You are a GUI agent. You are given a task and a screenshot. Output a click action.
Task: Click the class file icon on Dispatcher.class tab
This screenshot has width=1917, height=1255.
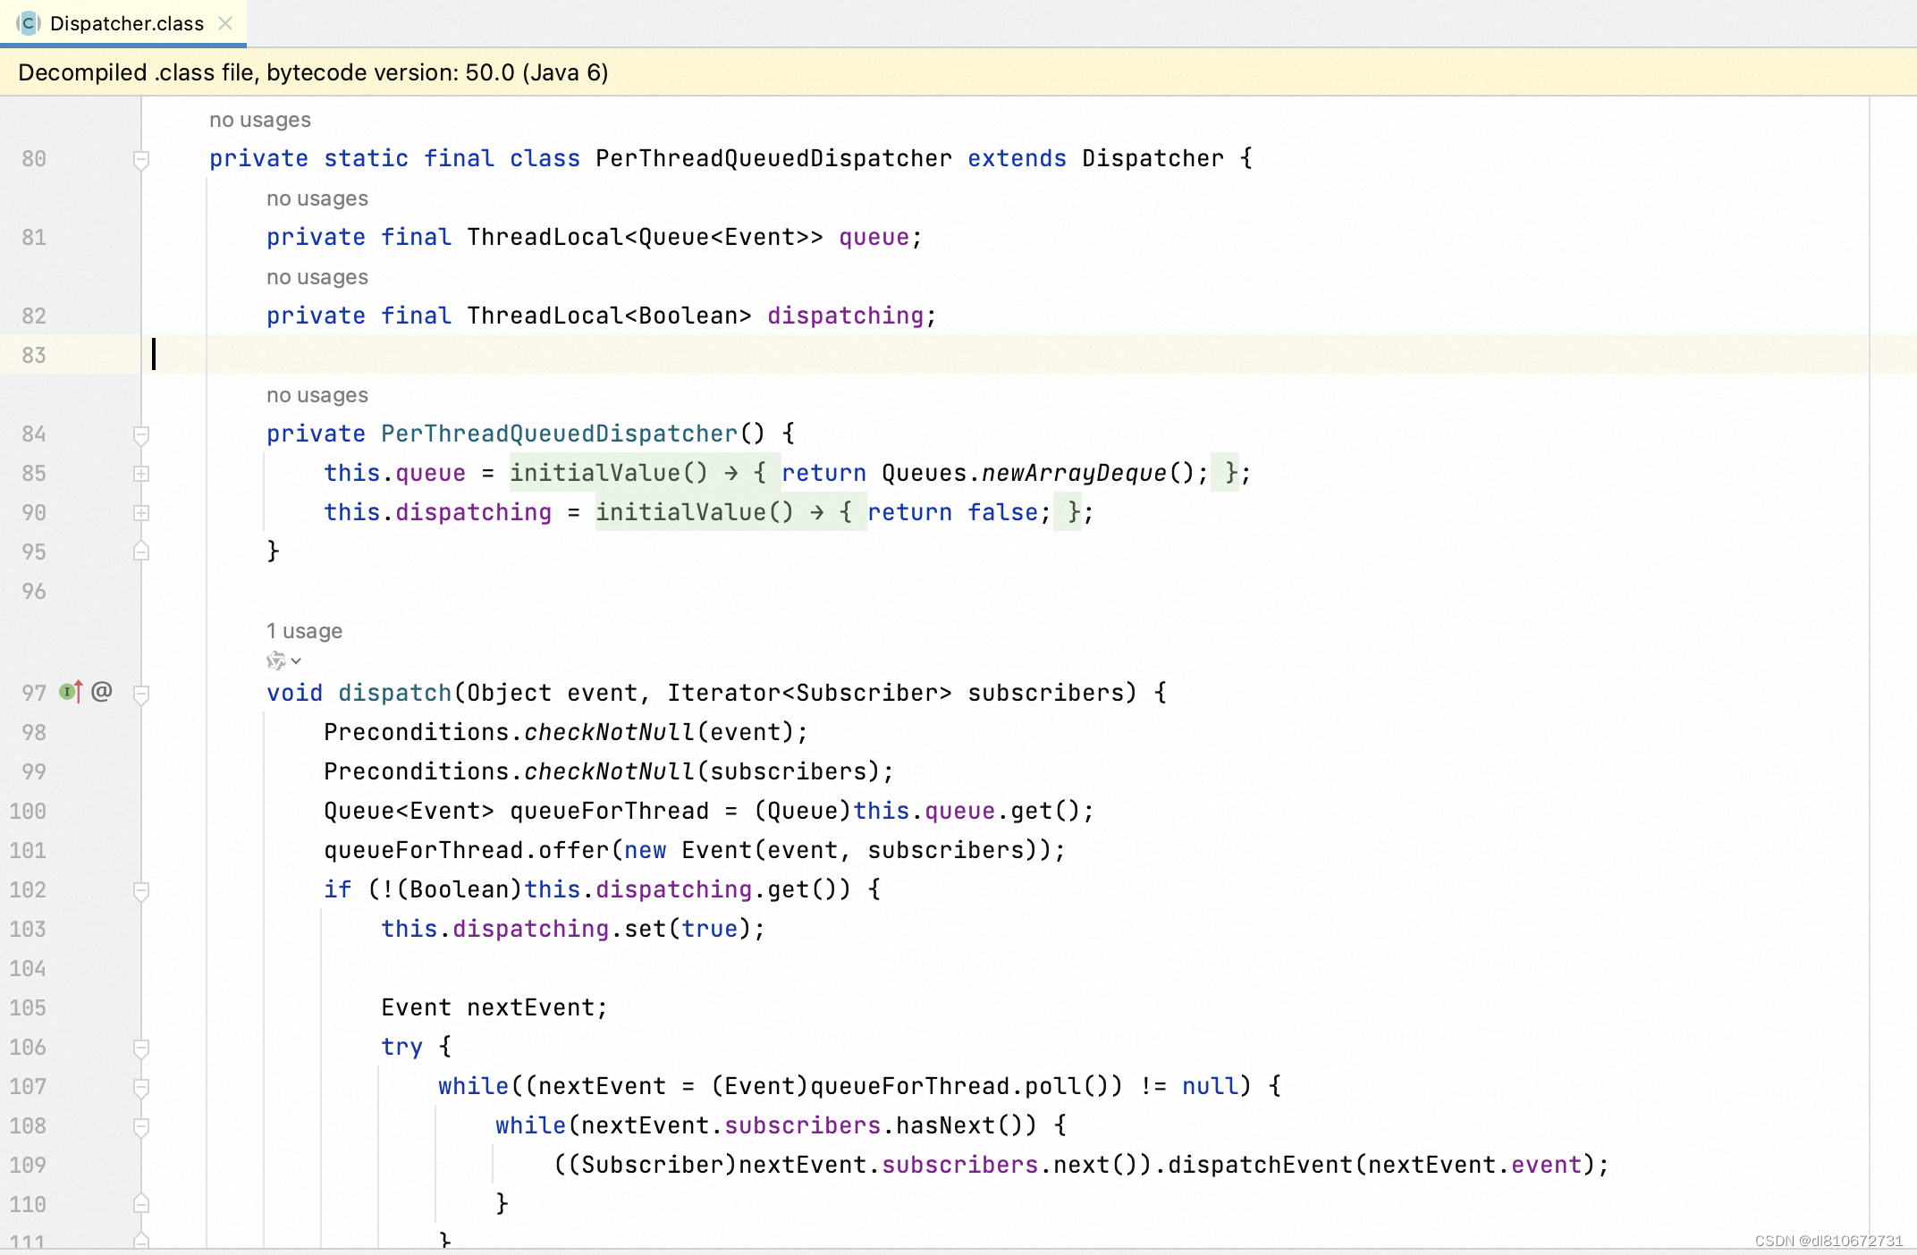pyautogui.click(x=28, y=23)
